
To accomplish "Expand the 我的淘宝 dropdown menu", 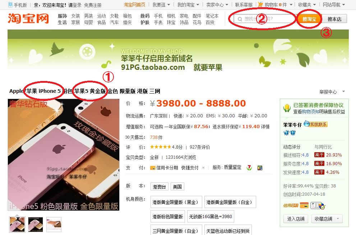I will (x=188, y=5).
